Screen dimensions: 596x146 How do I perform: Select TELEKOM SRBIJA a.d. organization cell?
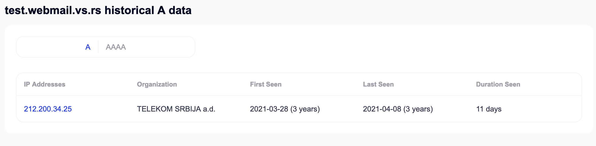[x=176, y=109]
